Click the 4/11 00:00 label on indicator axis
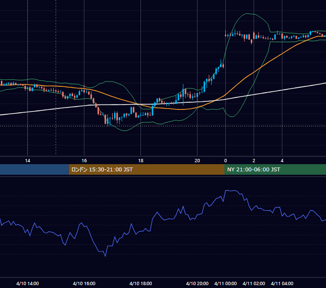Screen dimensions: 326x288 tap(226, 283)
